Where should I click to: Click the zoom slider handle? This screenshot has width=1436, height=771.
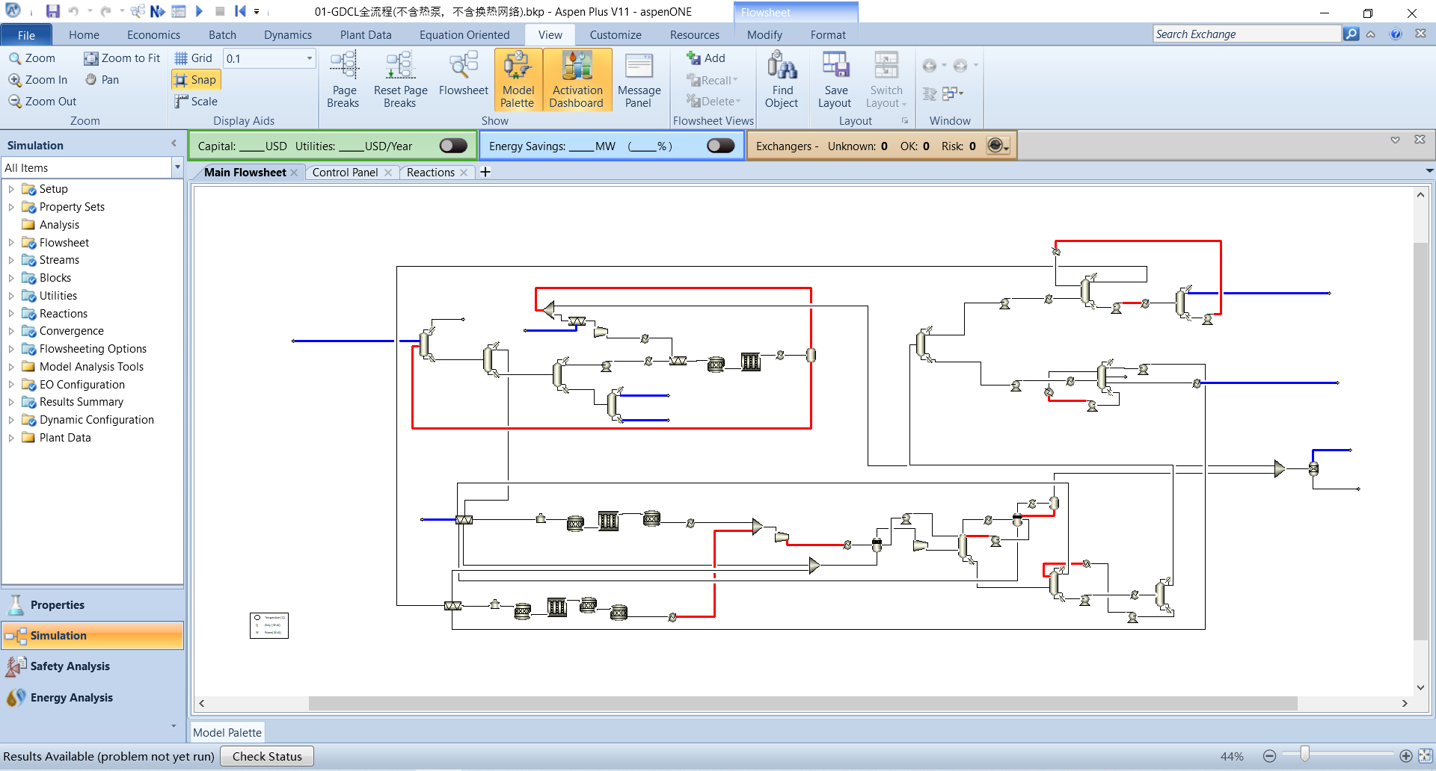[1304, 755]
